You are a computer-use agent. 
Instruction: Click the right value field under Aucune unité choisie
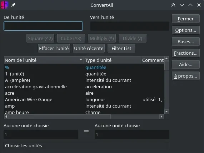click(132, 134)
